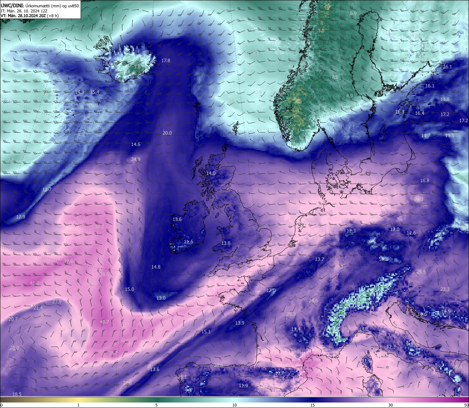The height and width of the screenshot is (408, 469).
Task: Select the valid time line 'VT: Mán. 28.10.2024 20Z (+8 h)'
Action: pyautogui.click(x=30, y=16)
